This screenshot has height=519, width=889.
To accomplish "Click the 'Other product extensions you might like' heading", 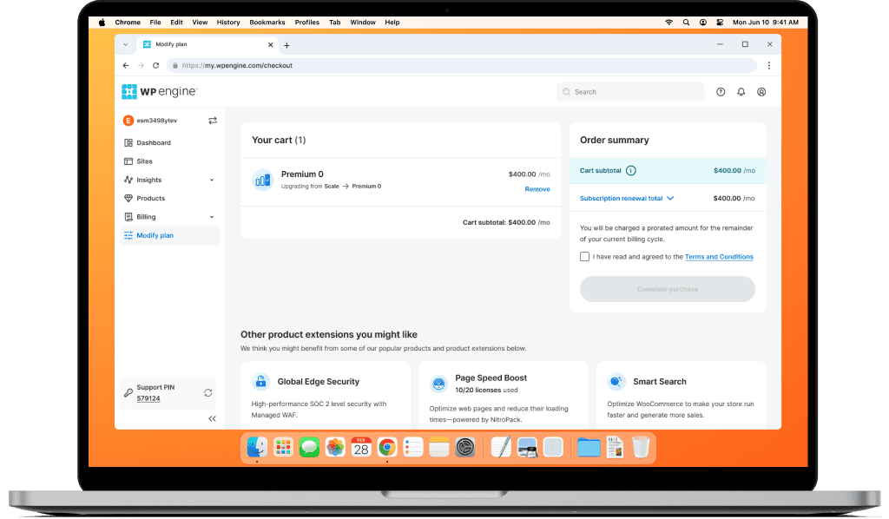I will click(x=329, y=334).
